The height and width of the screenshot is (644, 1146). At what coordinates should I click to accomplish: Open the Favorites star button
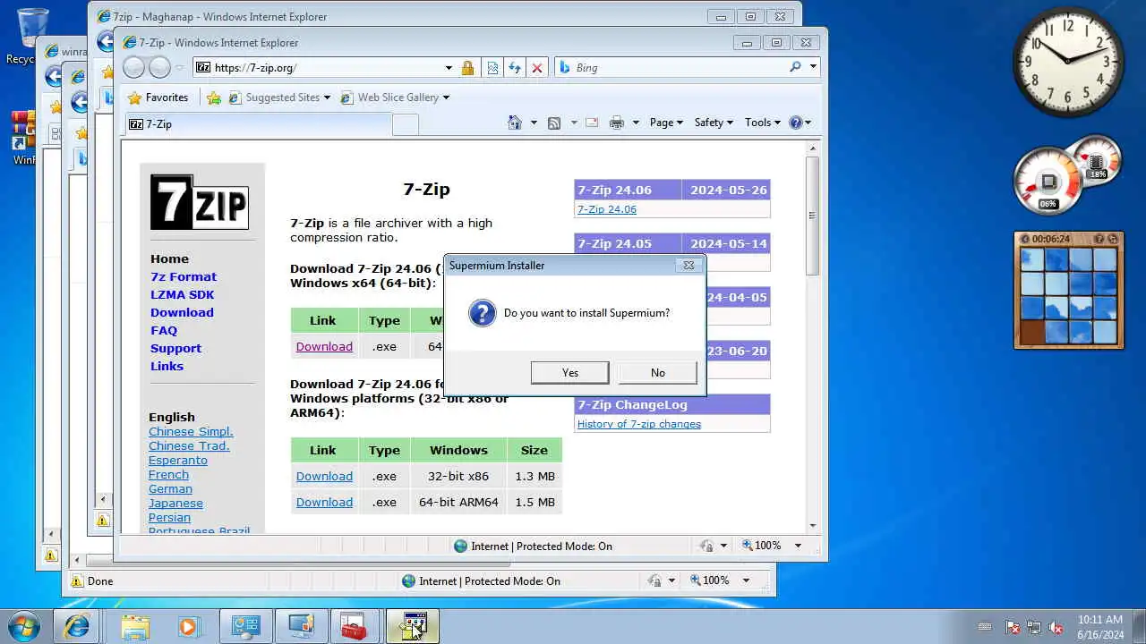tap(158, 97)
